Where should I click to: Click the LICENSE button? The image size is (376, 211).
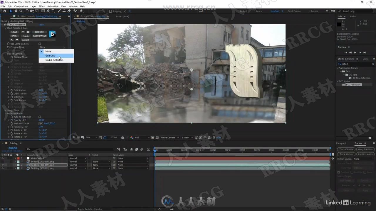tap(39, 32)
